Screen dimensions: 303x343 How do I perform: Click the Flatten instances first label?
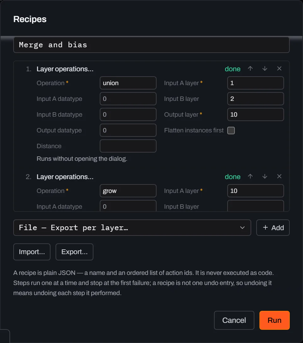194,131
